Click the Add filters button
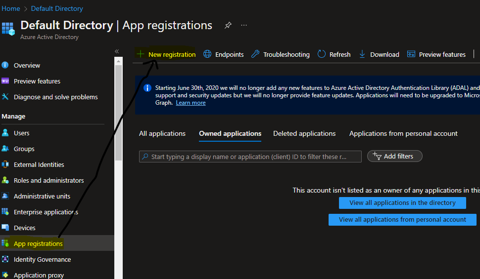480x279 pixels. 394,156
